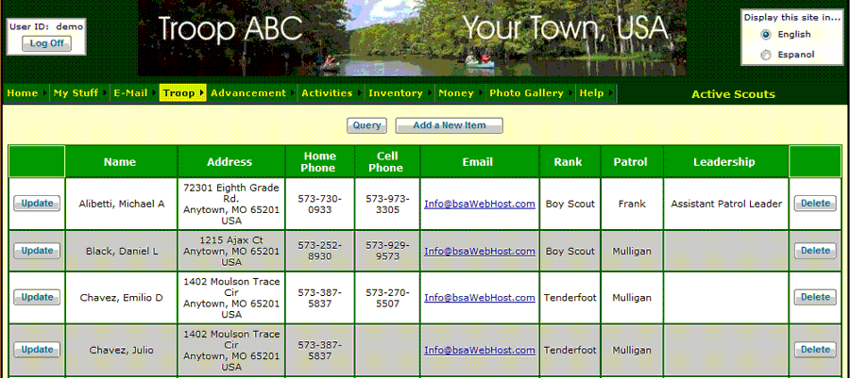850x378 pixels.
Task: Open the Activities menu
Action: pyautogui.click(x=331, y=93)
